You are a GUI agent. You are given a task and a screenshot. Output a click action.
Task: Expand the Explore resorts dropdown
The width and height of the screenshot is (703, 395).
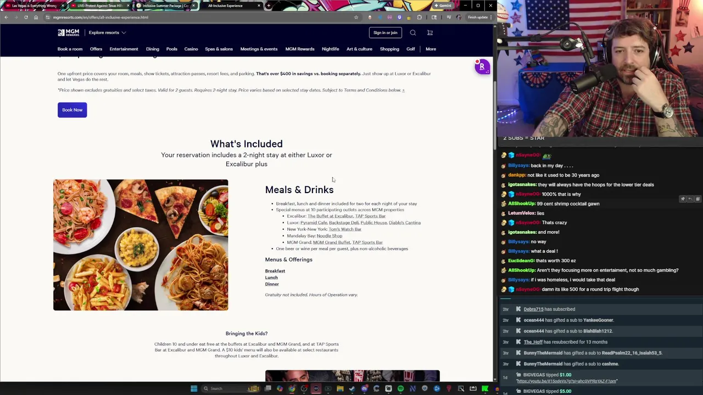point(107,32)
